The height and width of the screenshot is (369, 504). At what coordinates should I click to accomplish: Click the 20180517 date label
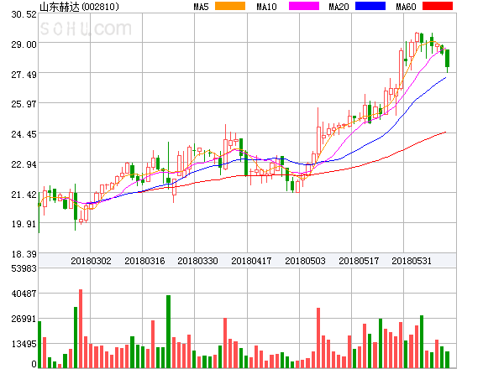click(359, 261)
